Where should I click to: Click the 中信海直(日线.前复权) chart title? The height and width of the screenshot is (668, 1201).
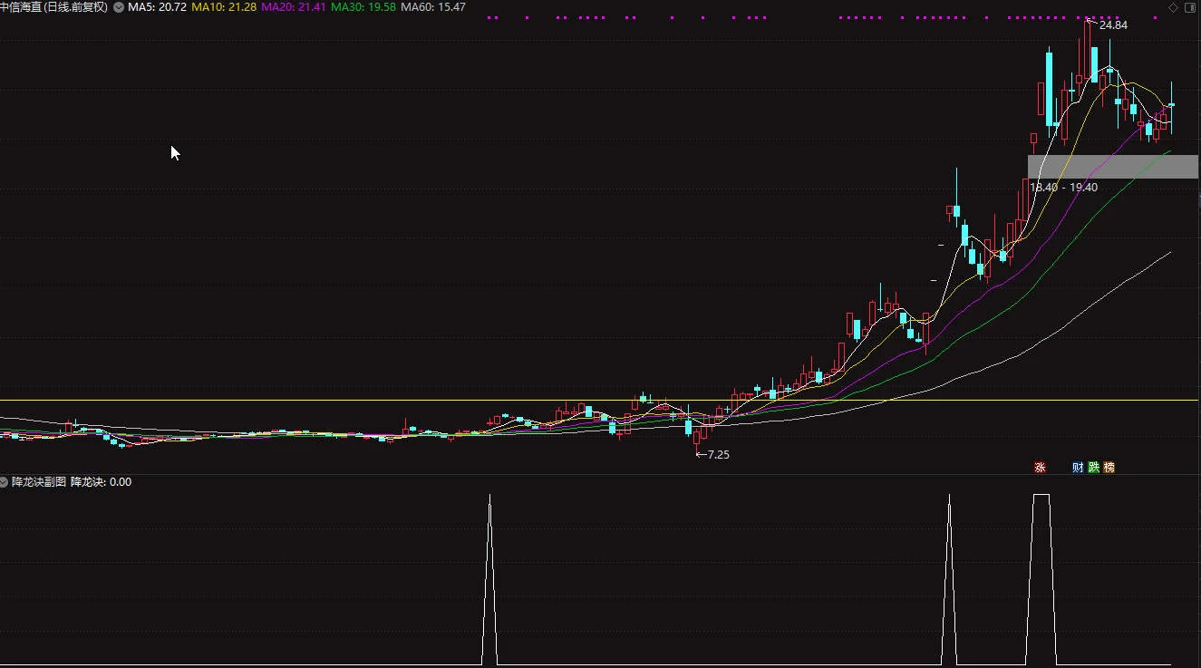tap(54, 7)
